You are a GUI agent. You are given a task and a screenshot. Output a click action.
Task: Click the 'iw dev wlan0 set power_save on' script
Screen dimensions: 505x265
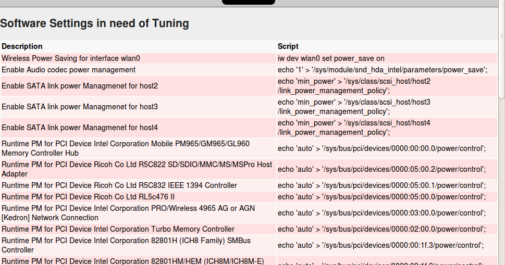click(x=331, y=58)
